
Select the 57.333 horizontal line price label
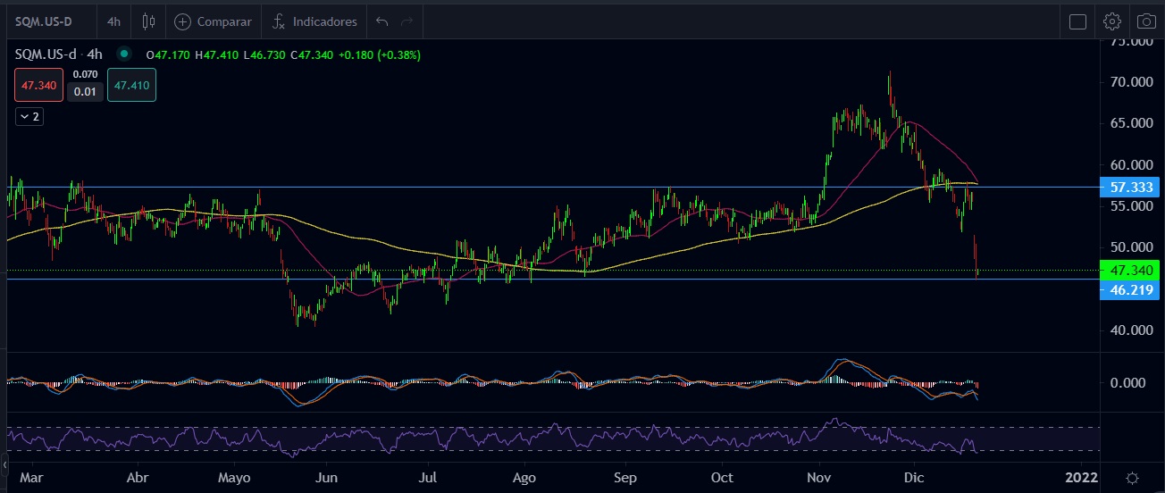coord(1132,187)
